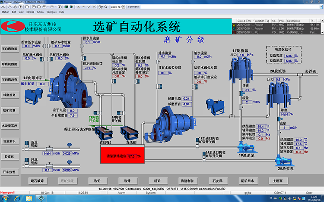Click the raise value up-arrow icon
324x202 pixels.
tap(78, 7)
